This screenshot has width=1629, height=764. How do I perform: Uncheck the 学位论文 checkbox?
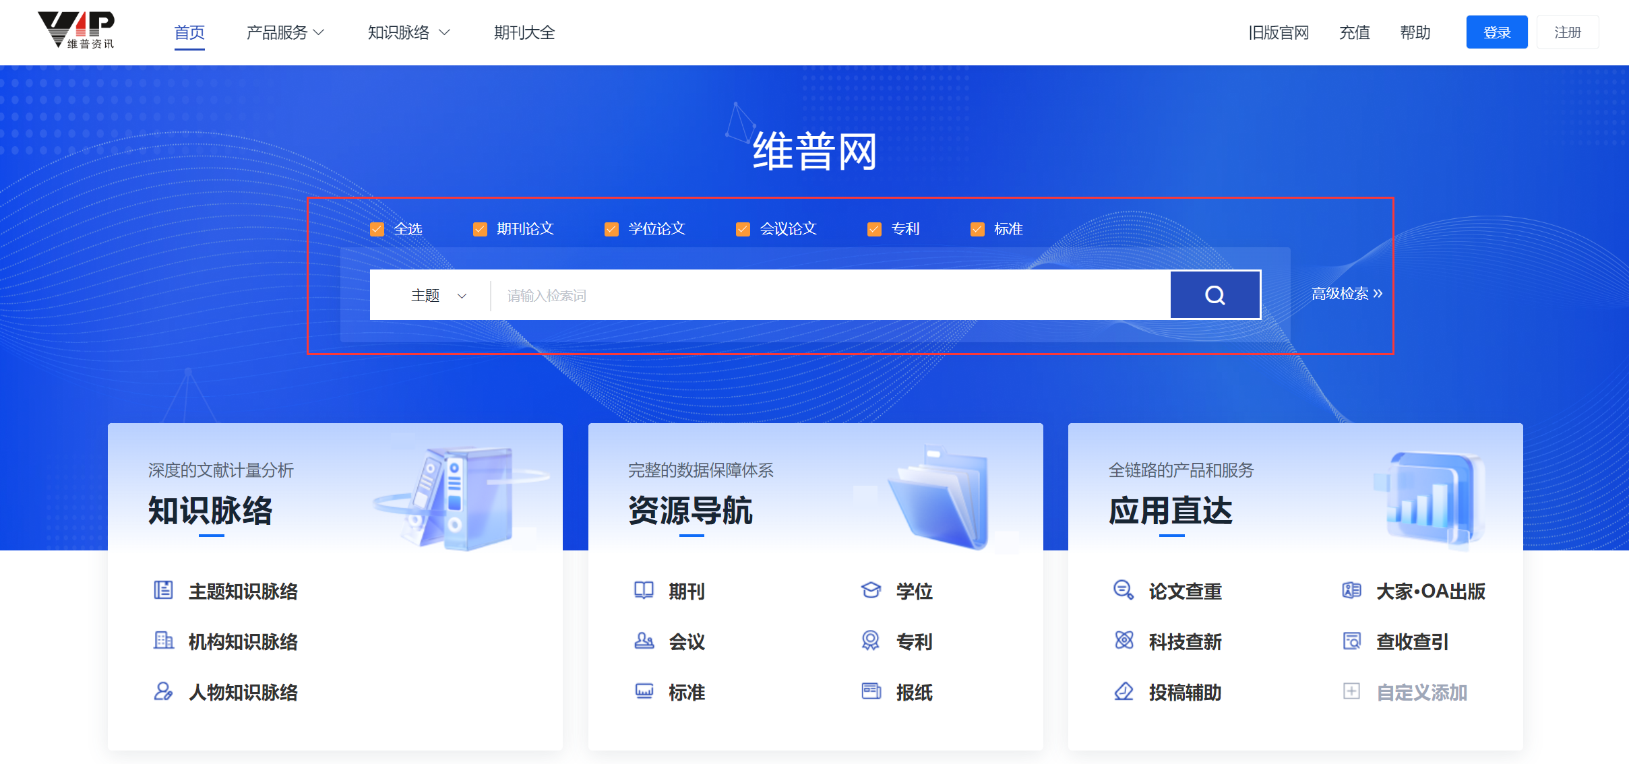(611, 229)
